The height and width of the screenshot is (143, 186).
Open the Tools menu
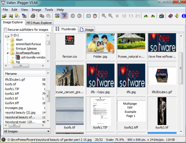pos(49,10)
